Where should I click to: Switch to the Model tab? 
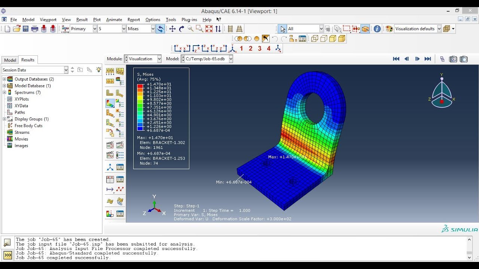pyautogui.click(x=10, y=60)
